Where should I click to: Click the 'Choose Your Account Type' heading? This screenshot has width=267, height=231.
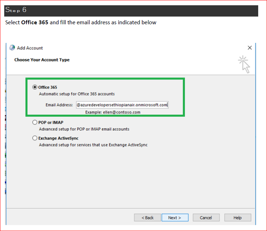tap(42, 60)
